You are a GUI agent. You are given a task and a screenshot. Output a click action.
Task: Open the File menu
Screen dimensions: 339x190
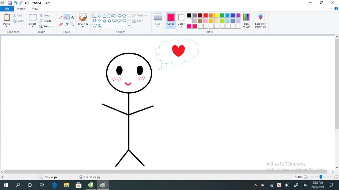(x=7, y=9)
